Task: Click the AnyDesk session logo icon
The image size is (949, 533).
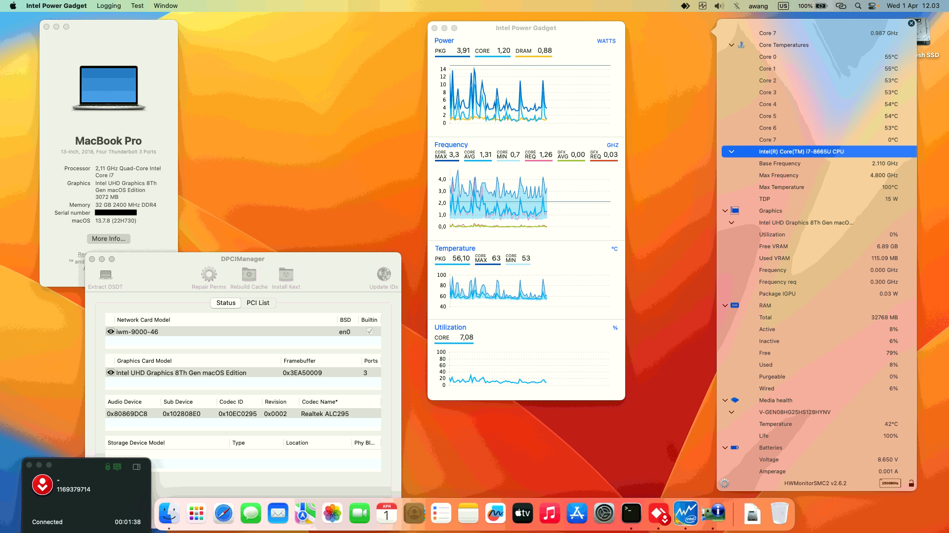Action: 43,485
